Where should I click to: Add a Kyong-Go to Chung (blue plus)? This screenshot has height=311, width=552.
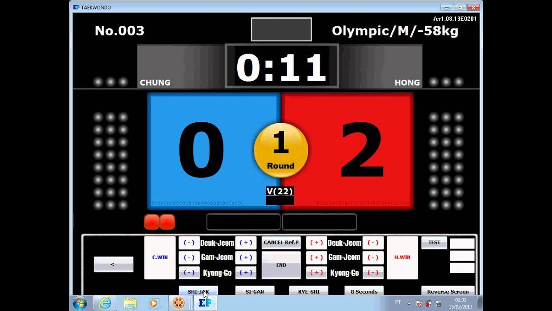tap(246, 273)
